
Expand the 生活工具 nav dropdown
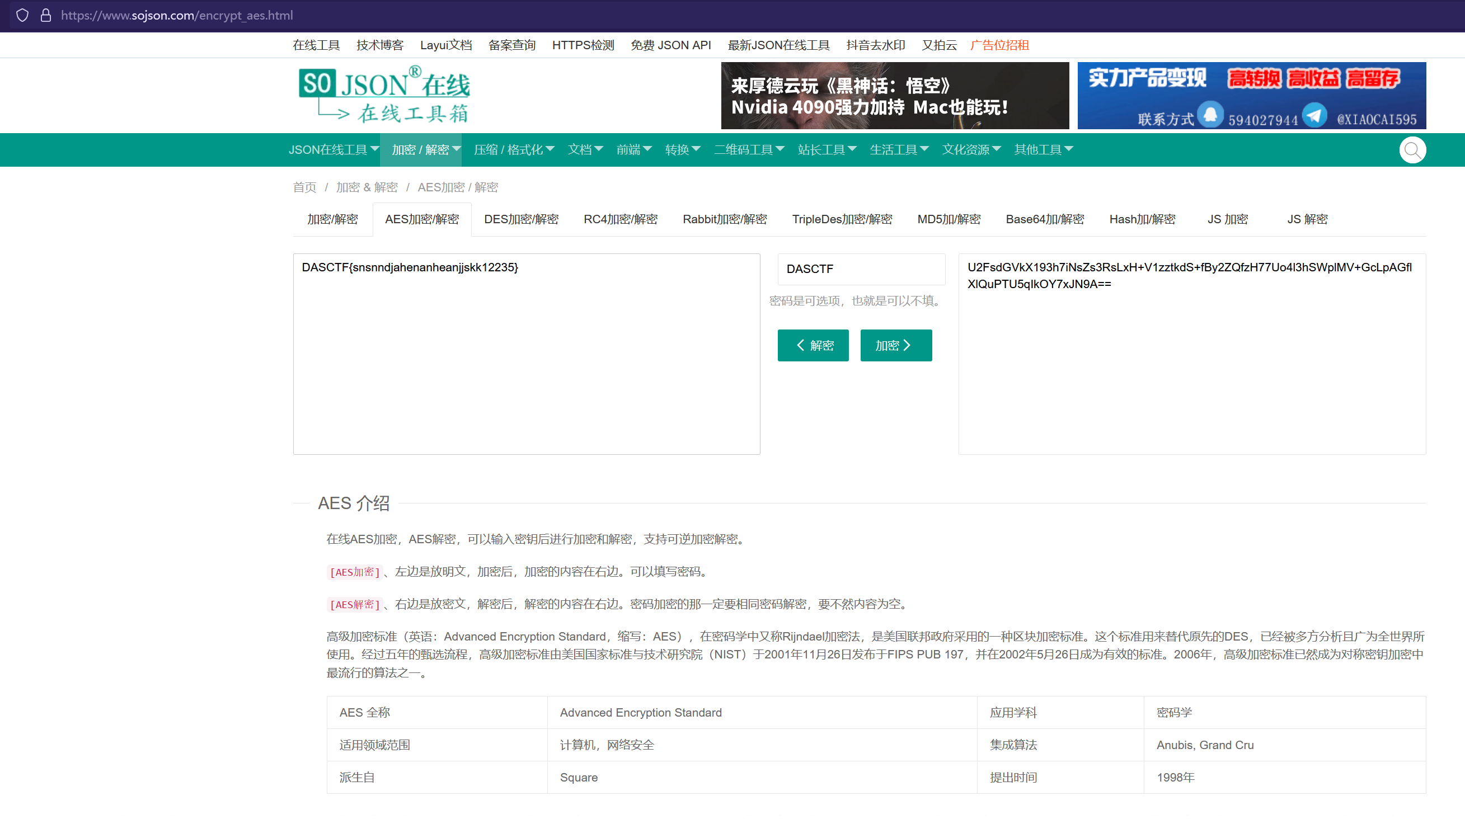[x=899, y=149]
